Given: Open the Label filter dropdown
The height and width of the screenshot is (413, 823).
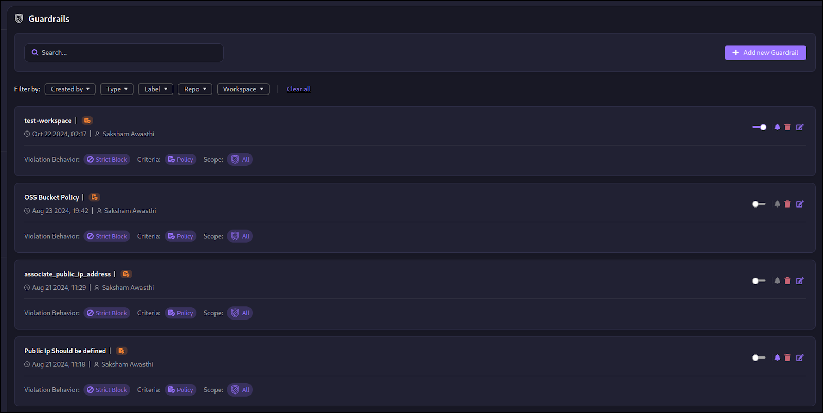Looking at the screenshot, I should (x=156, y=89).
